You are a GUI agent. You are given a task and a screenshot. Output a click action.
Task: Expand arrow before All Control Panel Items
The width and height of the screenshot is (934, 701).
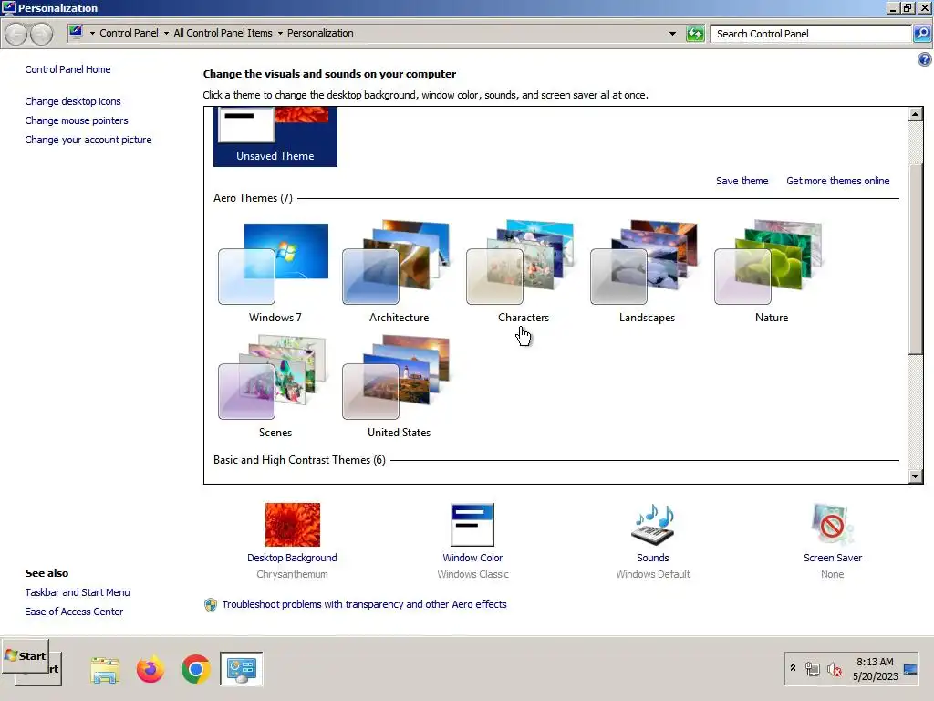166,34
